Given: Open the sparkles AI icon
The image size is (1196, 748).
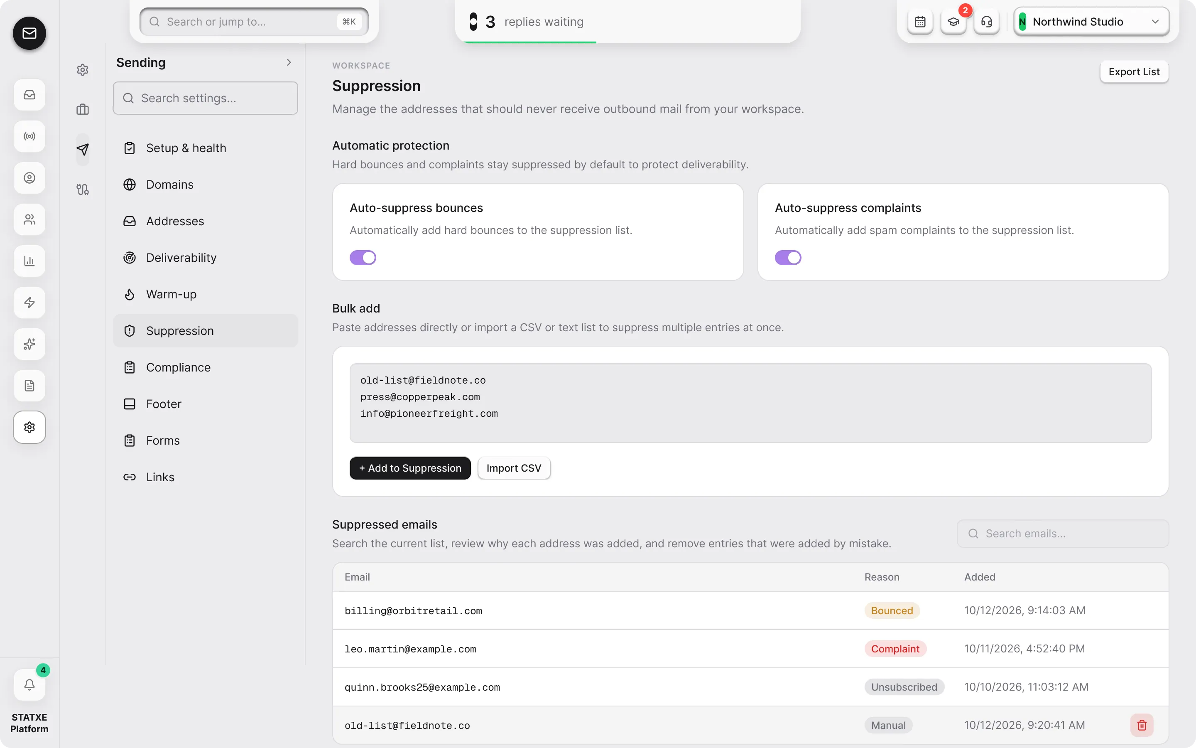Looking at the screenshot, I should (x=29, y=344).
